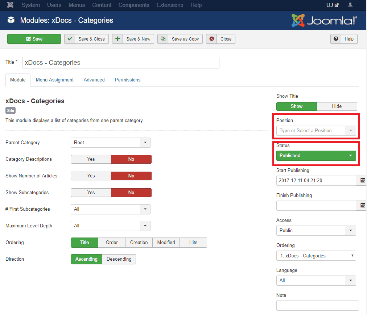The width and height of the screenshot is (367, 315).
Task: Open the right-side Ordering dropdown
Action: click(316, 256)
